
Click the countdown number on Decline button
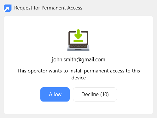(104, 94)
